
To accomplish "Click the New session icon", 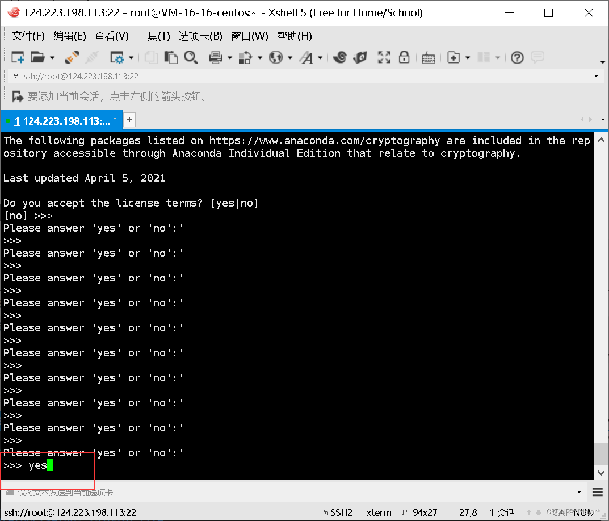I will pyautogui.click(x=18, y=57).
